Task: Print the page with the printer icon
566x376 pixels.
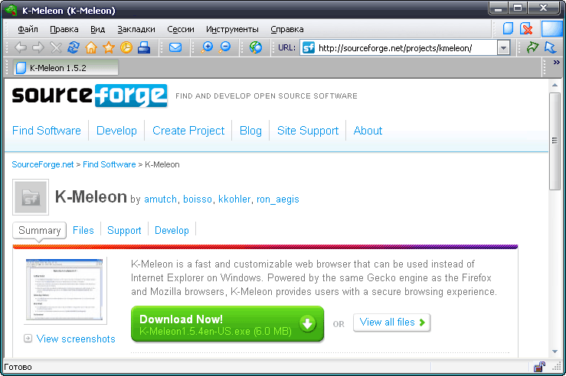Action: [x=144, y=47]
